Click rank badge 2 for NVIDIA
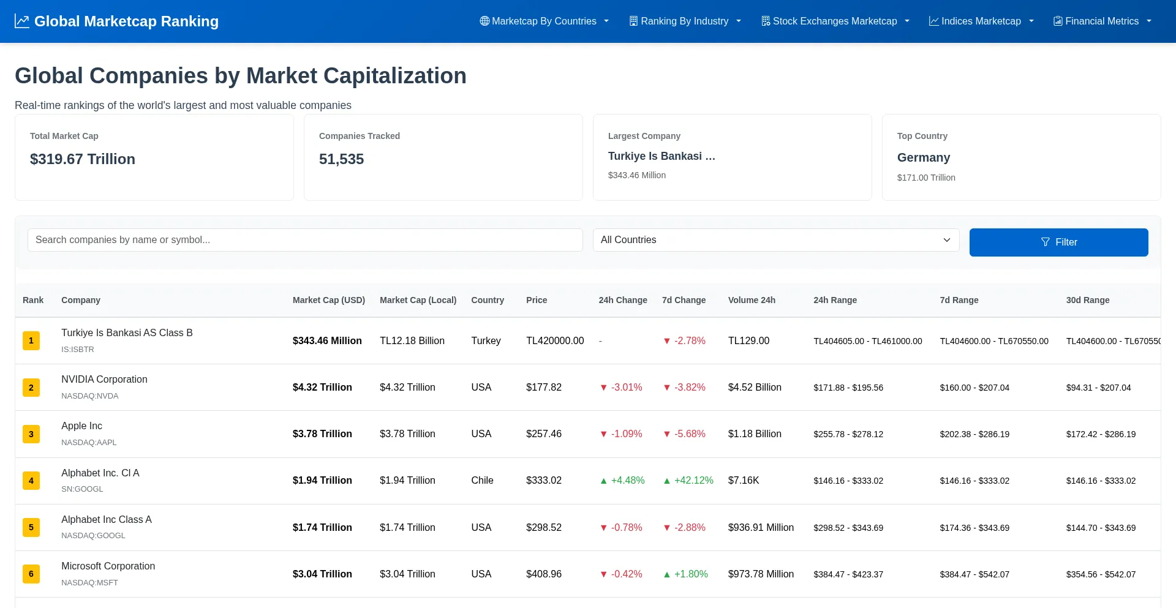Image resolution: width=1176 pixels, height=608 pixels. click(x=31, y=388)
